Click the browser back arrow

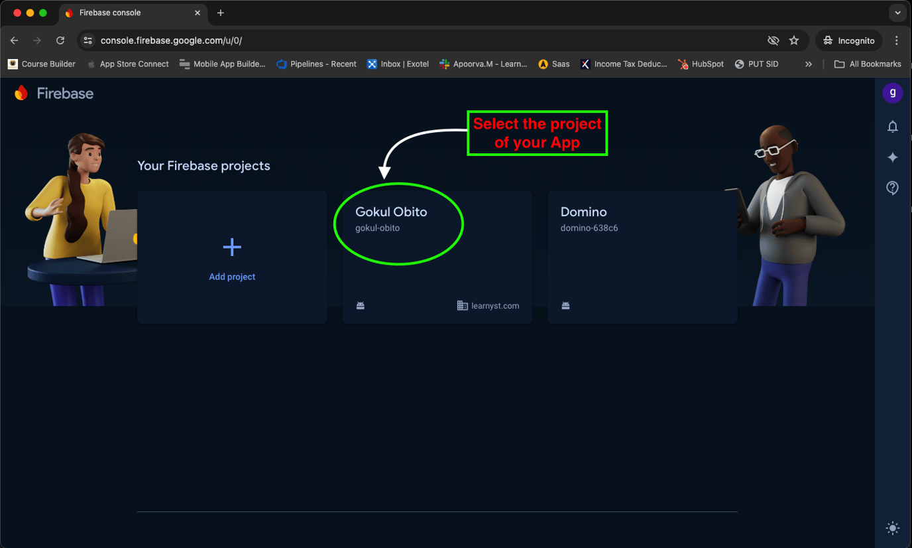pos(14,40)
